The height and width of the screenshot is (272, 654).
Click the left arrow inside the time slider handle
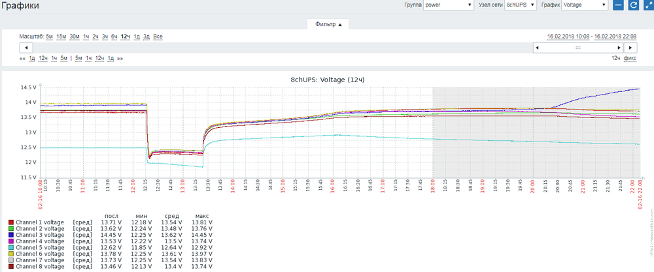pos(538,48)
